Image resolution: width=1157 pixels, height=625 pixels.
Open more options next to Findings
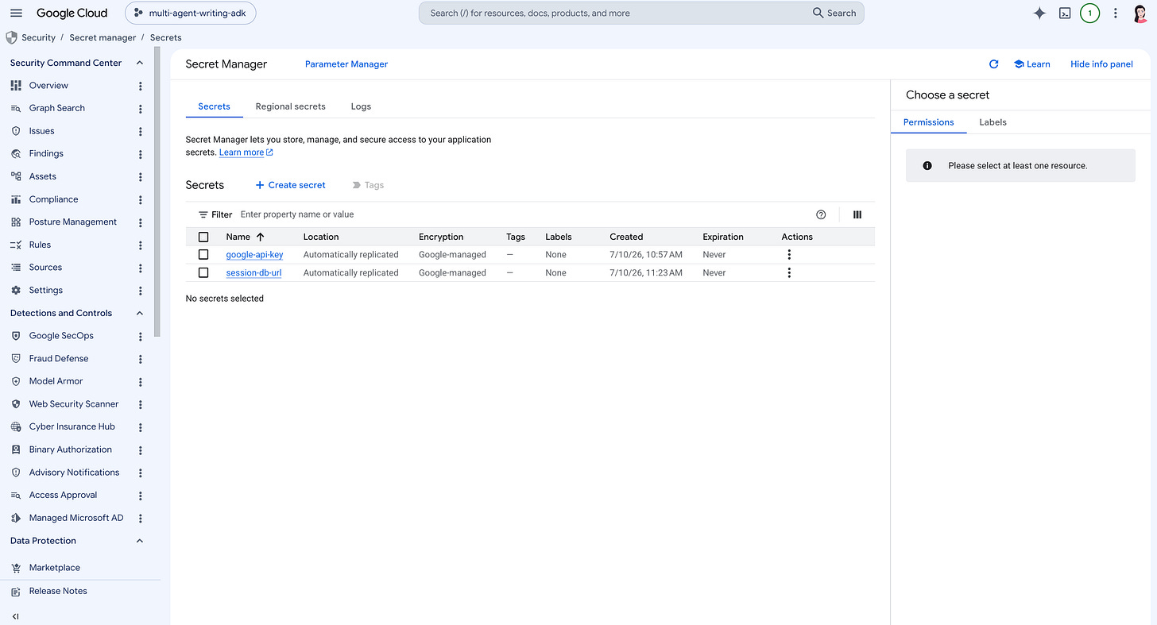coord(141,154)
